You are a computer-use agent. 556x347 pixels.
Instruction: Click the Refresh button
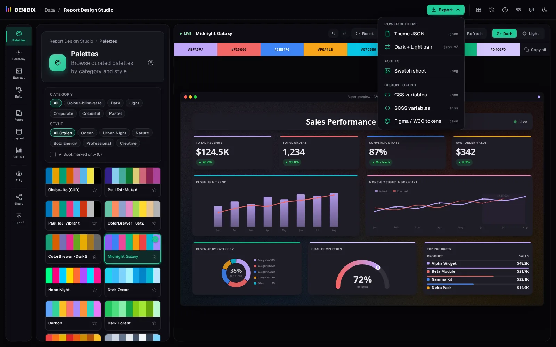pos(475,34)
